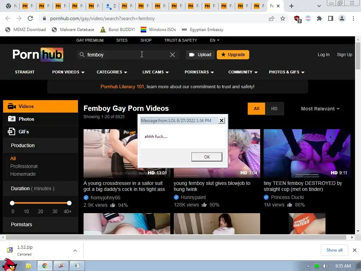
Task: Open the Chrome profile avatar
Action: [342, 18]
